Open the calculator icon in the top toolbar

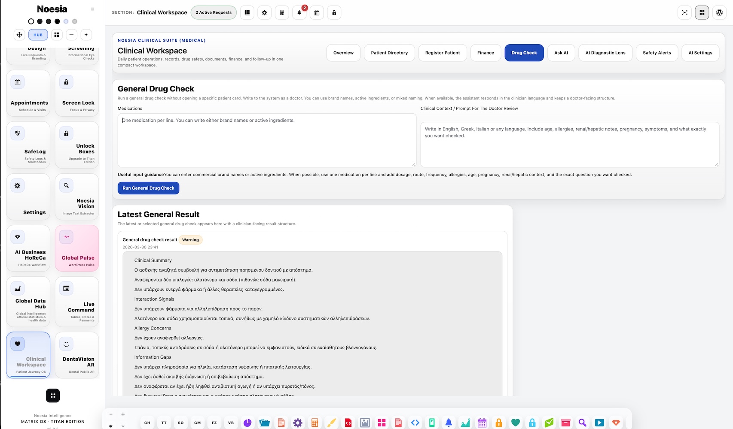(x=282, y=12)
